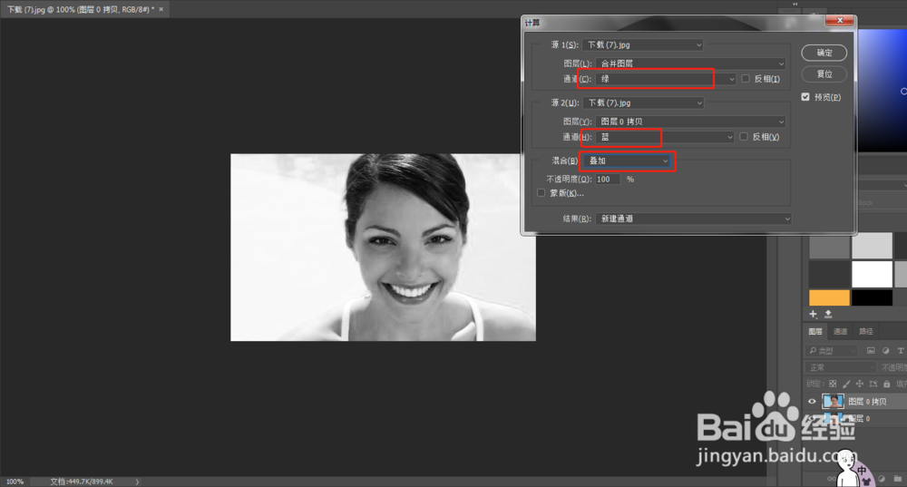Open the 混合(B) dropdown showing 叠加
The width and height of the screenshot is (907, 487).
(x=628, y=161)
